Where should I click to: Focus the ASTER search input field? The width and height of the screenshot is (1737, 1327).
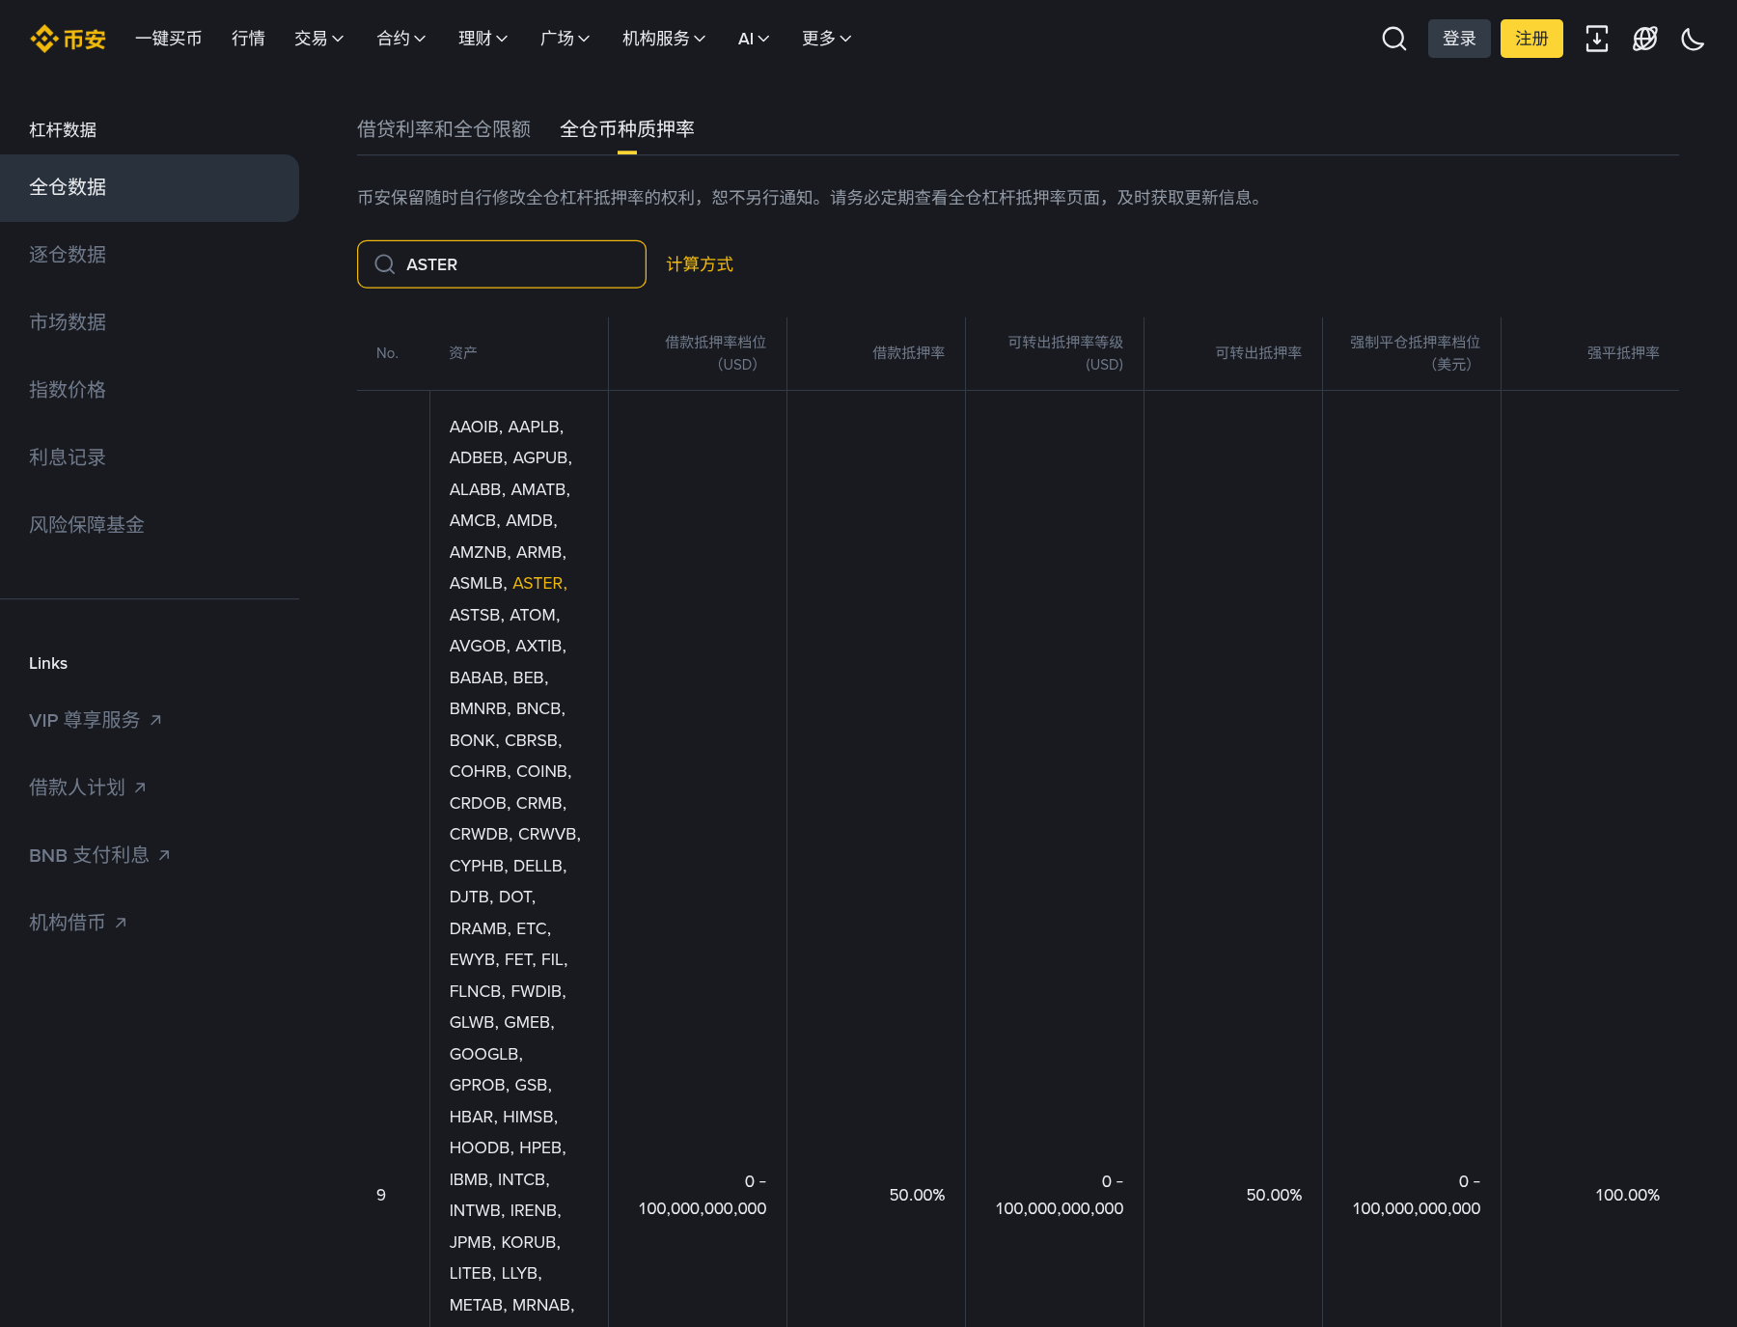(x=502, y=264)
